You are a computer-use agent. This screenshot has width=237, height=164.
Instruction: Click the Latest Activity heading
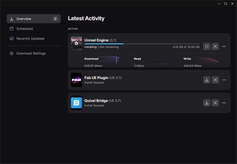point(86,18)
